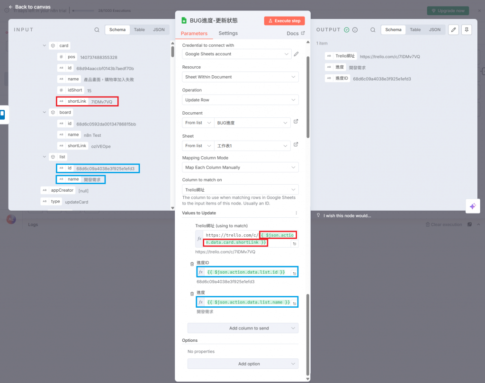The width and height of the screenshot is (485, 383).
Task: Click the Back to canvas arrow
Action: pyautogui.click(x=10, y=7)
